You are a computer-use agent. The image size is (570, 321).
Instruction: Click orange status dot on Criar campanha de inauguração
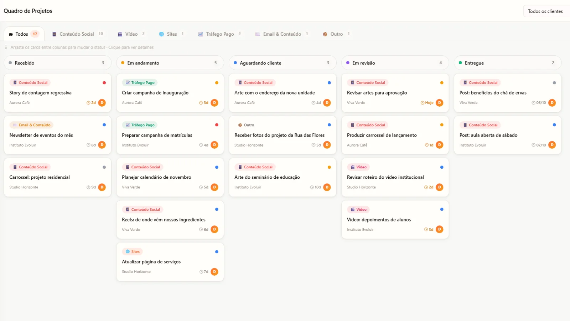point(217,83)
